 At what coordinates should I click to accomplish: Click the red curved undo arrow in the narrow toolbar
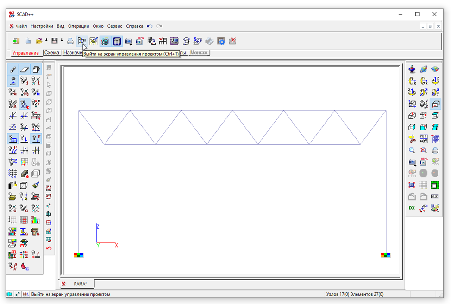tap(49, 248)
